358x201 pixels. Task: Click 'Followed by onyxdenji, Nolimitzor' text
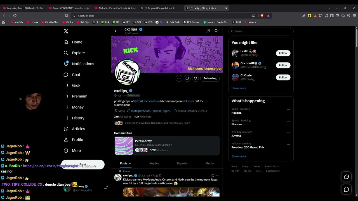[158, 123]
